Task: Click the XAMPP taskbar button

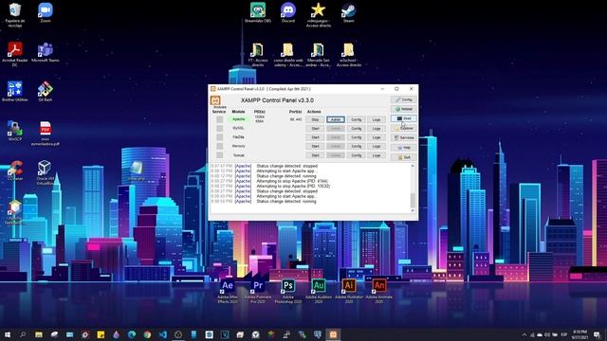Action: 333,334
